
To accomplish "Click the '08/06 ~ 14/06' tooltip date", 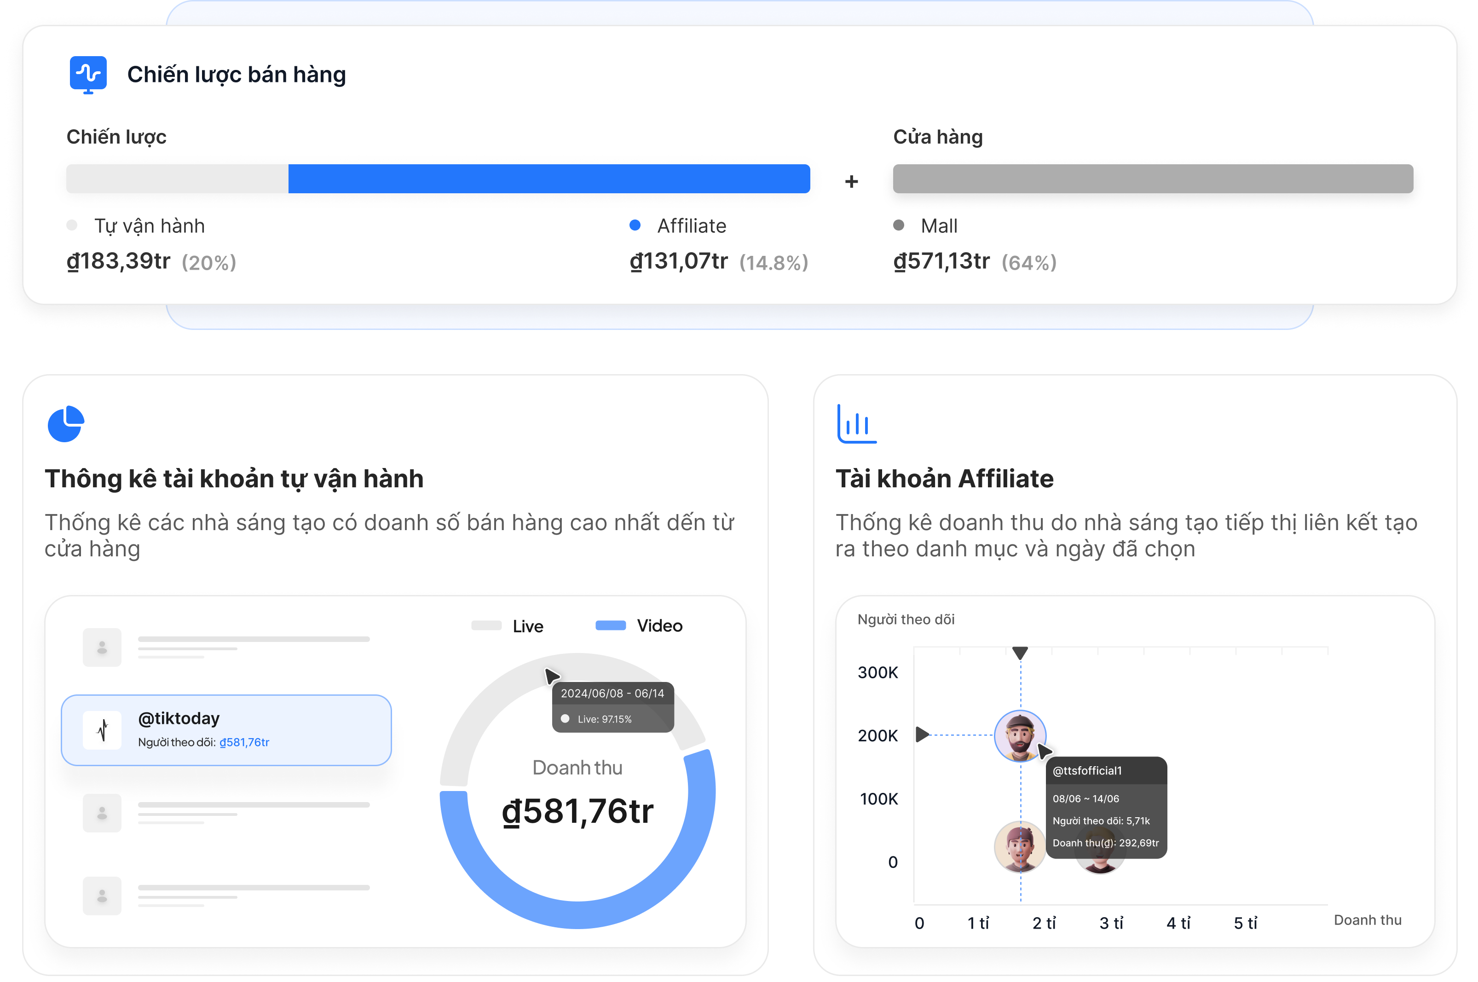I will coord(1085,798).
